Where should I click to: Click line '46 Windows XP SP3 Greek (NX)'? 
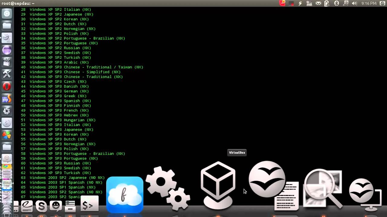pyautogui.click(x=54, y=96)
